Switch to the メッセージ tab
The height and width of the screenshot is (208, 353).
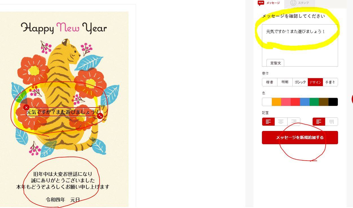(269, 3)
